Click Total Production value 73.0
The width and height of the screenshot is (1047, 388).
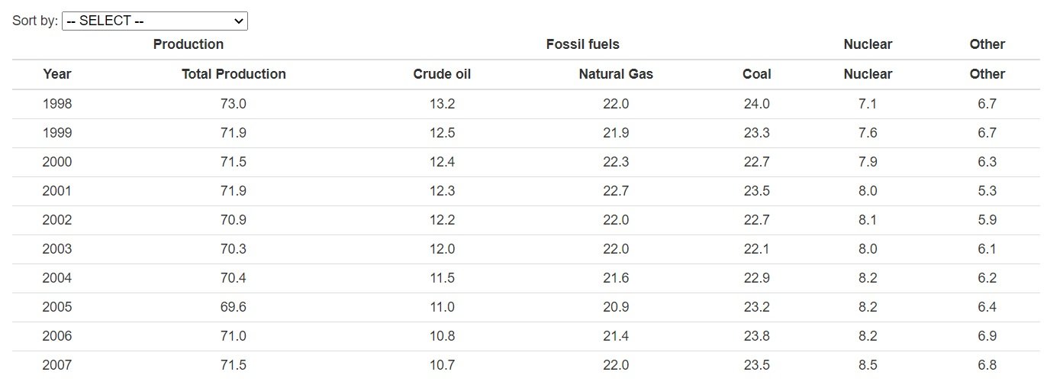pos(234,104)
